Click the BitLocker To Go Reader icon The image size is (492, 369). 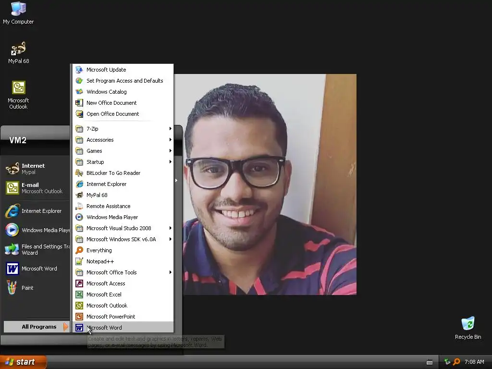pos(79,173)
